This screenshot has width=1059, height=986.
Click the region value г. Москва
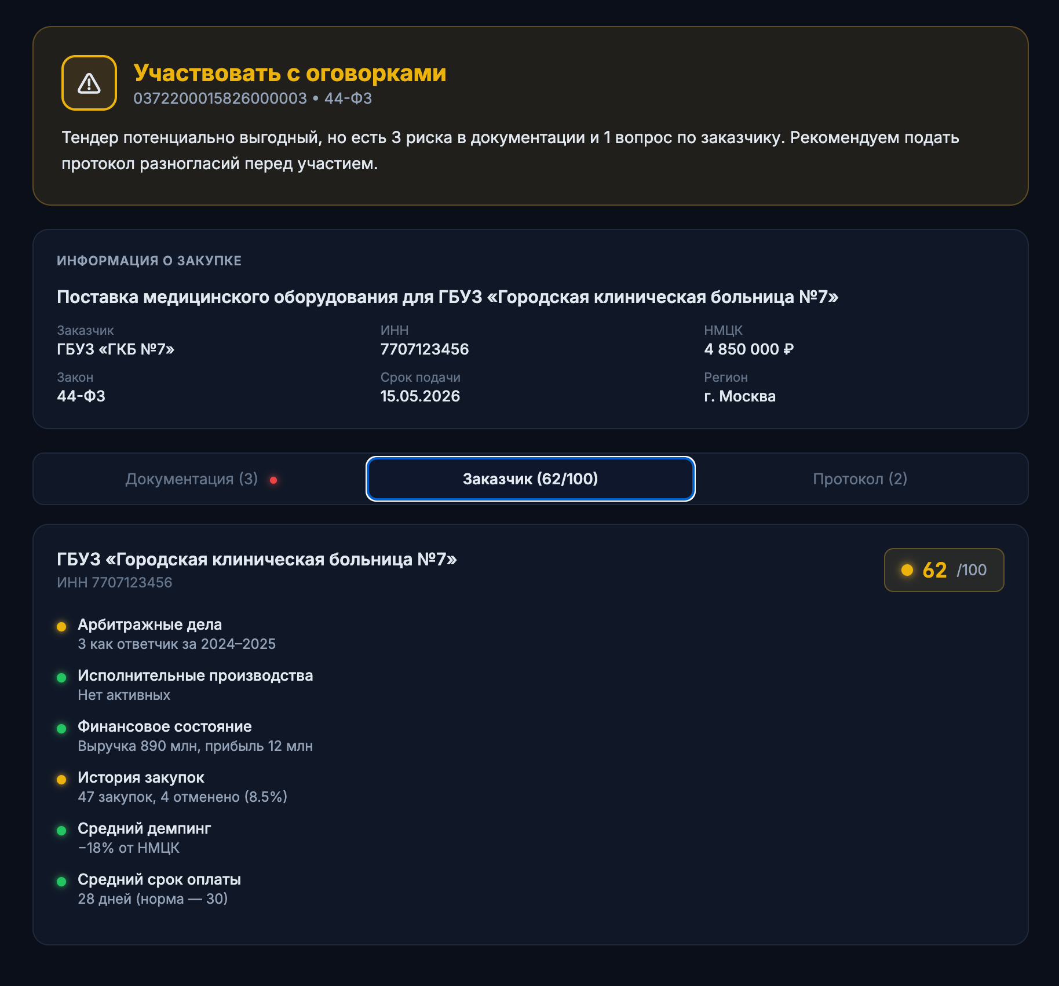pos(740,396)
